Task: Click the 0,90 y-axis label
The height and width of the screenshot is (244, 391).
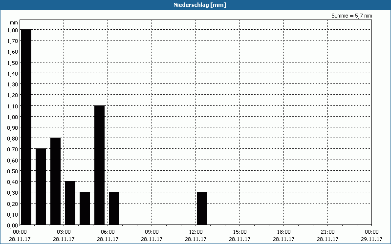Action: coord(13,127)
